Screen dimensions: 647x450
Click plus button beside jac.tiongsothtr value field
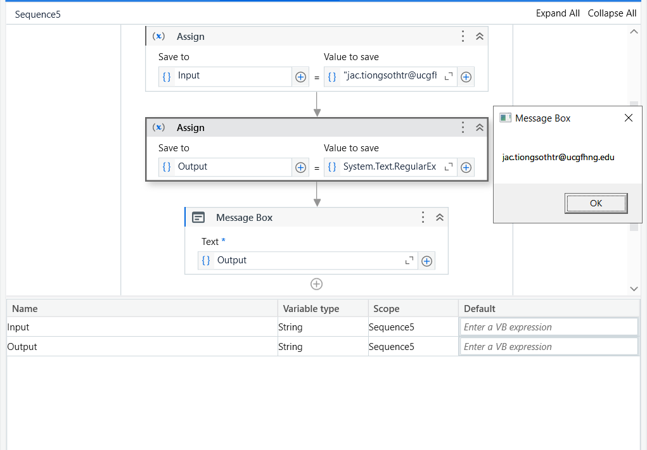tap(466, 77)
